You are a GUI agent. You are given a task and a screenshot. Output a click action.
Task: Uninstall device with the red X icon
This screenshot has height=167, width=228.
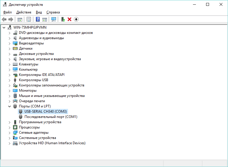pos(69,19)
